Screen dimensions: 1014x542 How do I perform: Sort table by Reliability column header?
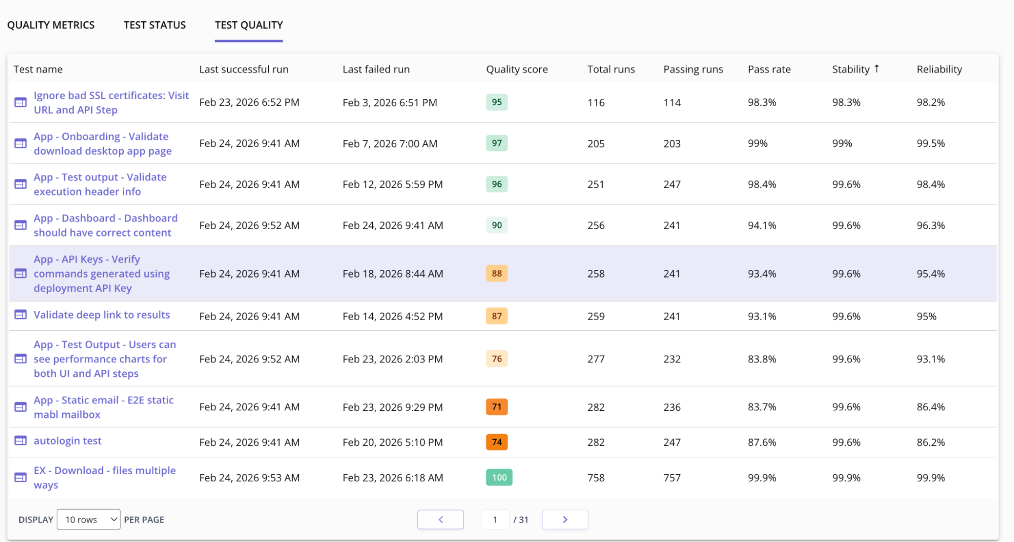click(939, 69)
